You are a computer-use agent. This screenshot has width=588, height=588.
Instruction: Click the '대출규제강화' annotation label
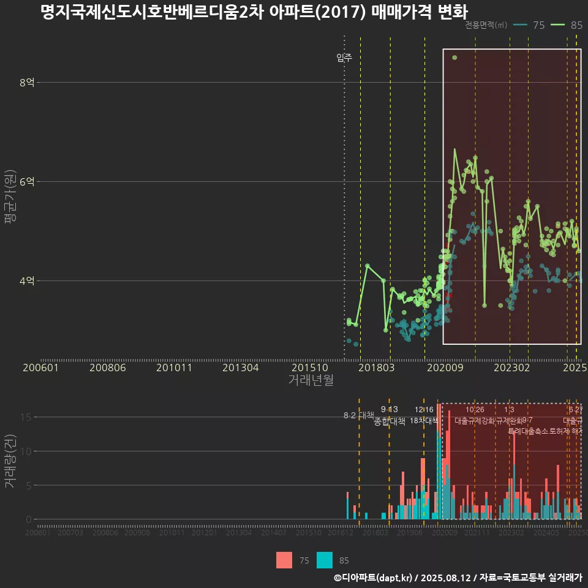point(475,421)
